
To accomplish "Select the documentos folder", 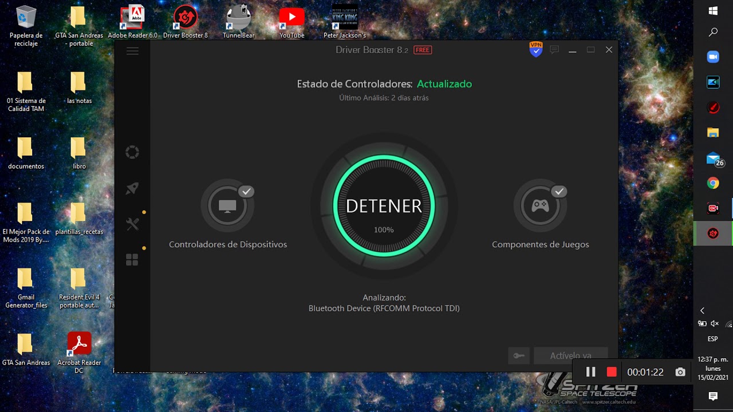I will 26,153.
